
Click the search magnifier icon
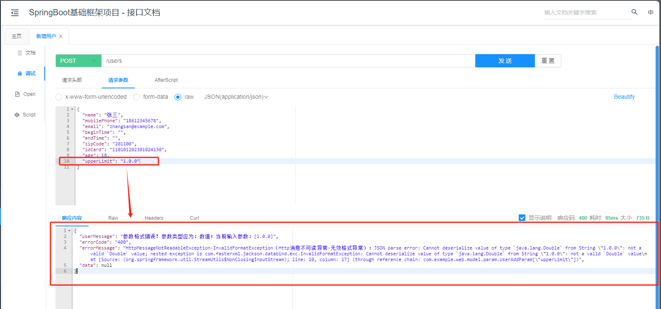click(x=634, y=12)
